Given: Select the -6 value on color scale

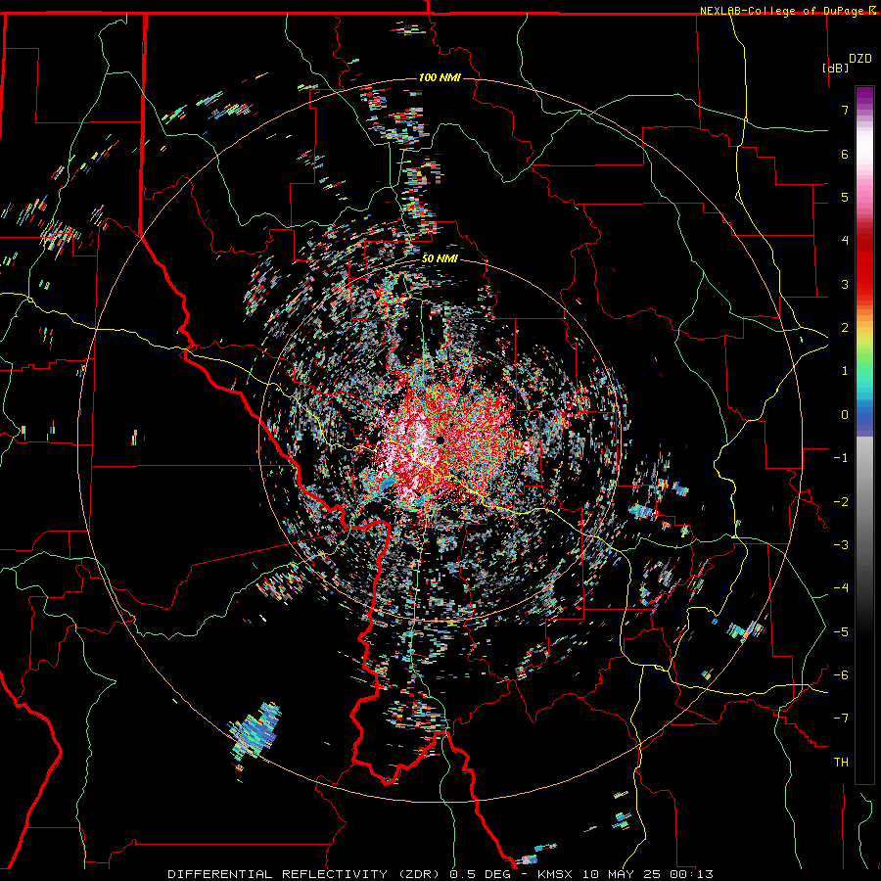Looking at the screenshot, I should [x=841, y=675].
